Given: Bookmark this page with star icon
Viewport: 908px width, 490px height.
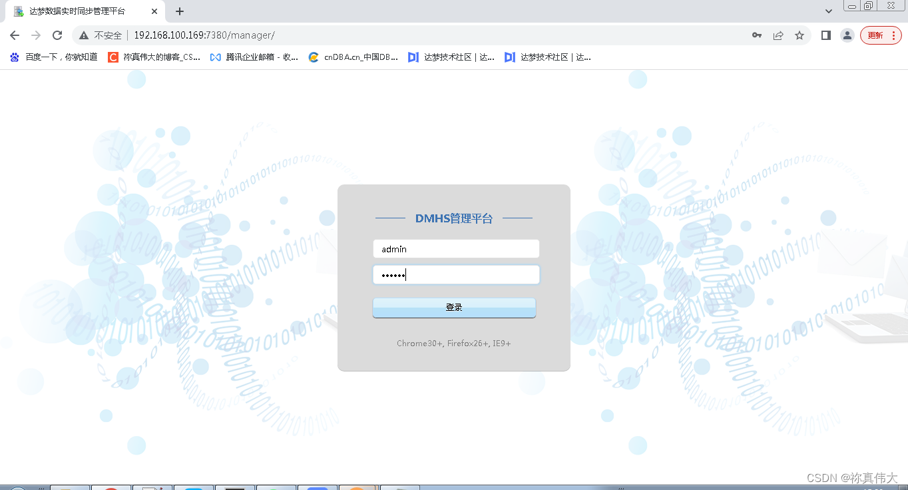Looking at the screenshot, I should click(x=799, y=35).
